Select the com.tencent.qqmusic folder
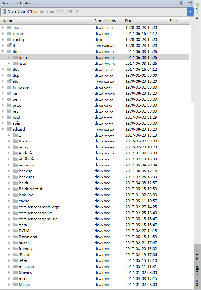Viewport: 201px width, 290px height. pos(38,219)
